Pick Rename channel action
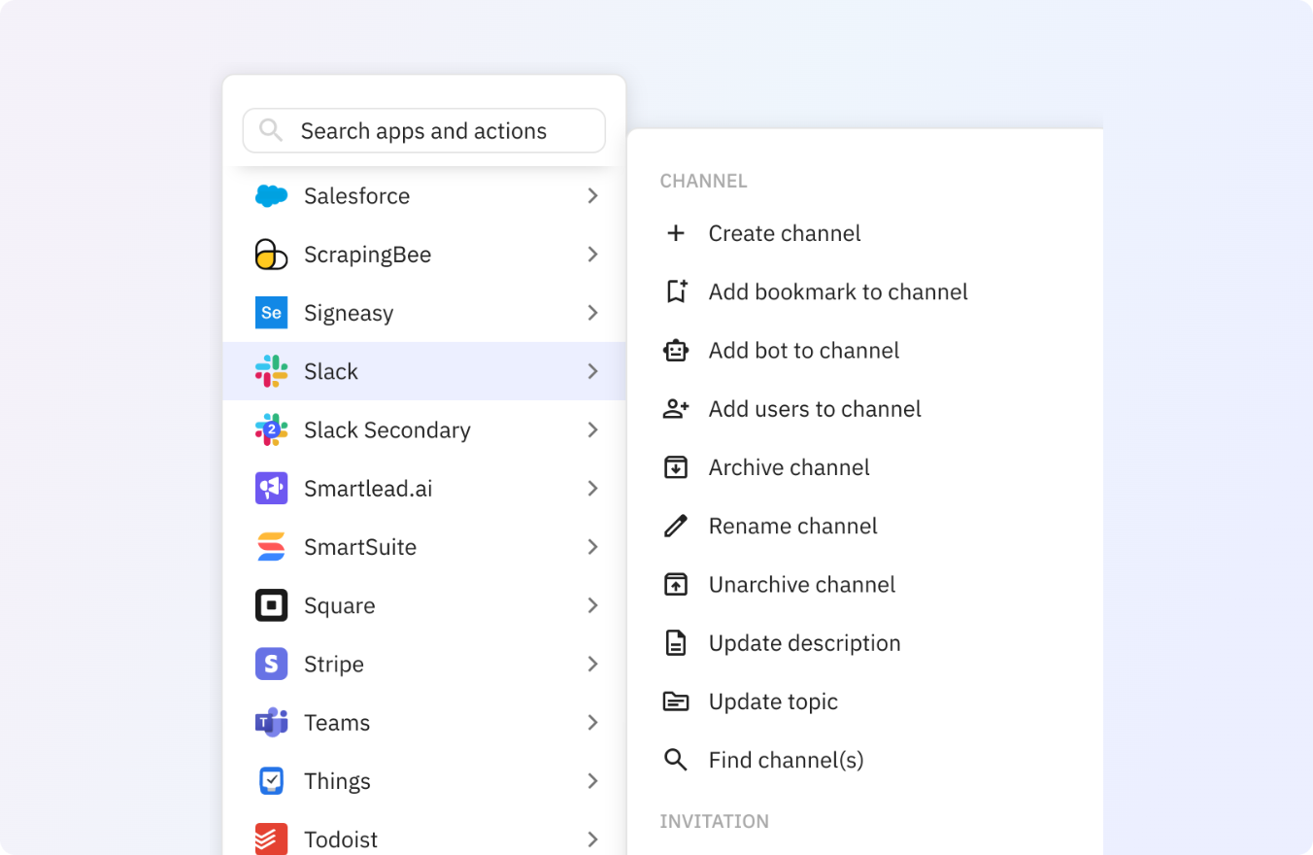Image resolution: width=1313 pixels, height=855 pixels. (865, 526)
